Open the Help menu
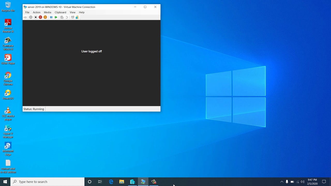Image resolution: width=331 pixels, height=186 pixels. pos(82,12)
